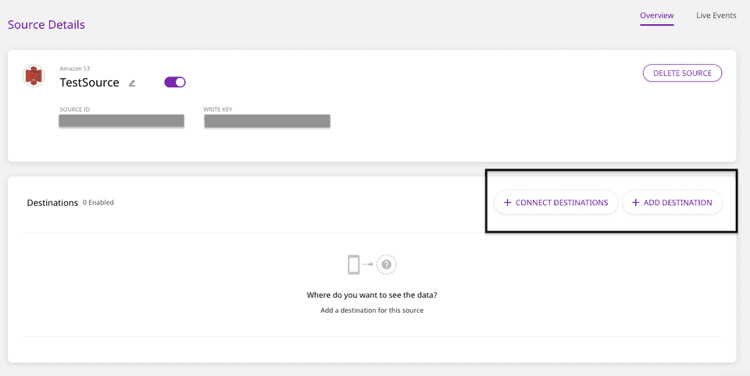Click the ADD DESTINATION button label
Screen dimensions: 750x376
pos(677,203)
